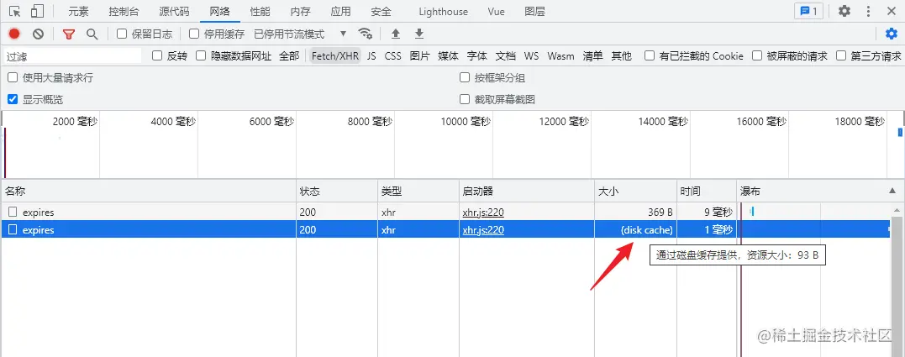The height and width of the screenshot is (357, 905).
Task: Filter requests by 字体 fonts
Action: [476, 56]
